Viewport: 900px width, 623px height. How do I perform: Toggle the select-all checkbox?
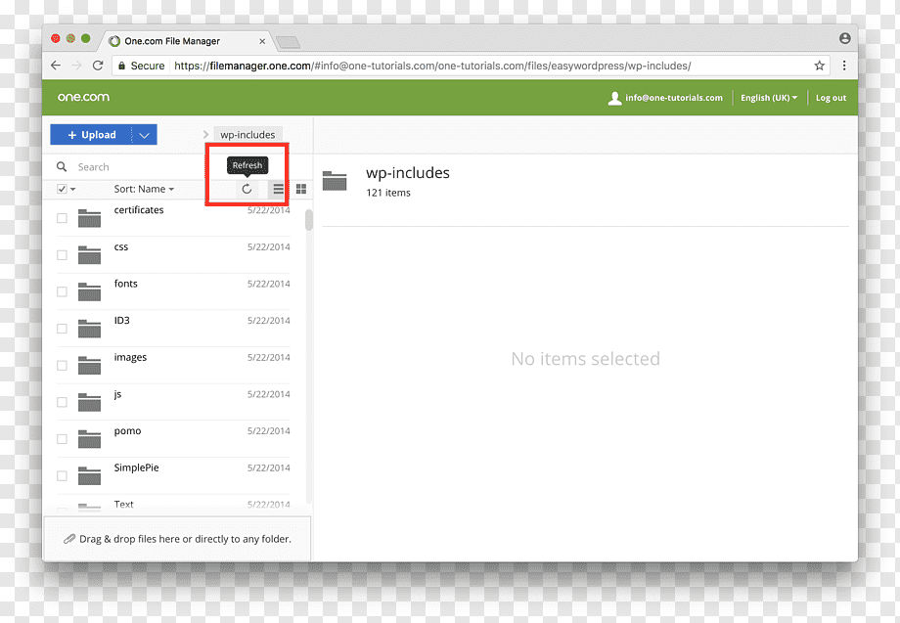coord(62,189)
